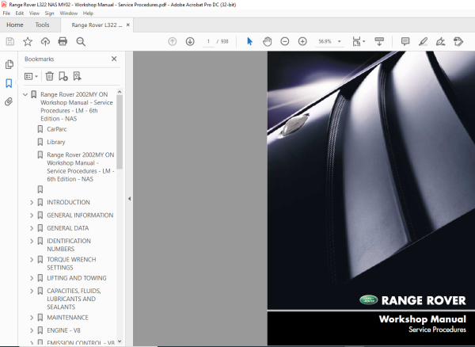Print the document using the printer icon
The width and height of the screenshot is (475, 347).
pos(63,41)
